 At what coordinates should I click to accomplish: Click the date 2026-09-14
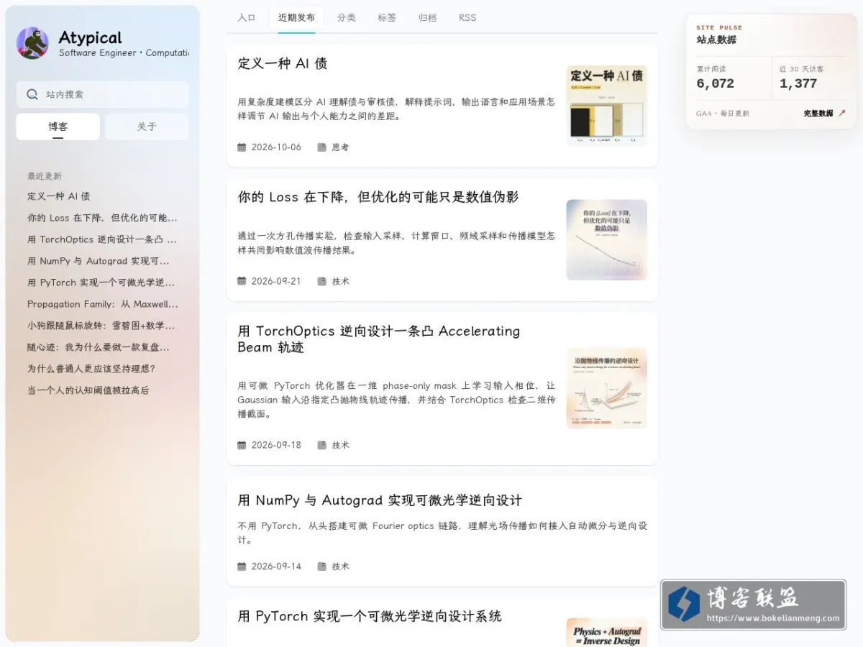point(276,566)
